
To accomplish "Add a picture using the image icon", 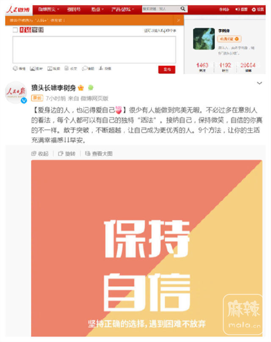I will point(32,68).
